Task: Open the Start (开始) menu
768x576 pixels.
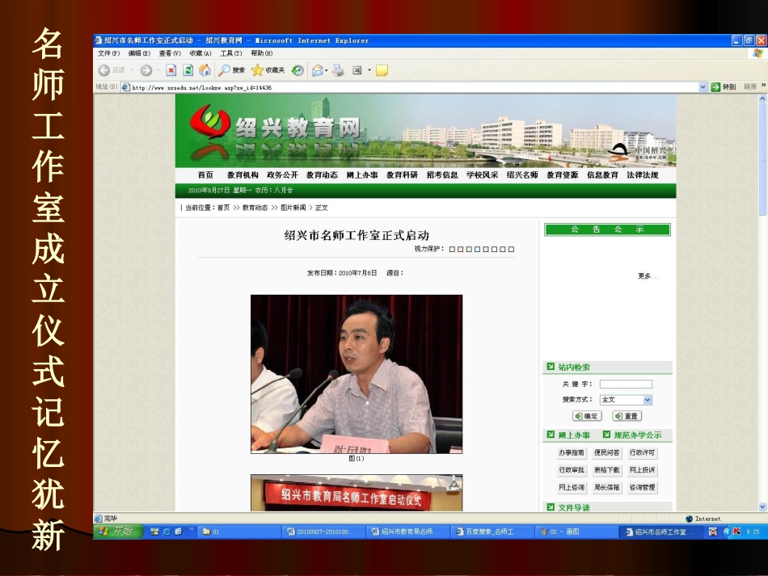Action: pyautogui.click(x=117, y=532)
